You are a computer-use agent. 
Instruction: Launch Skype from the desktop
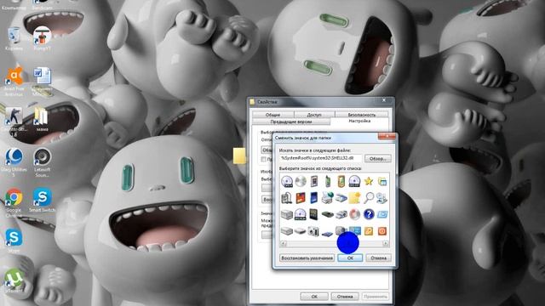point(14,240)
